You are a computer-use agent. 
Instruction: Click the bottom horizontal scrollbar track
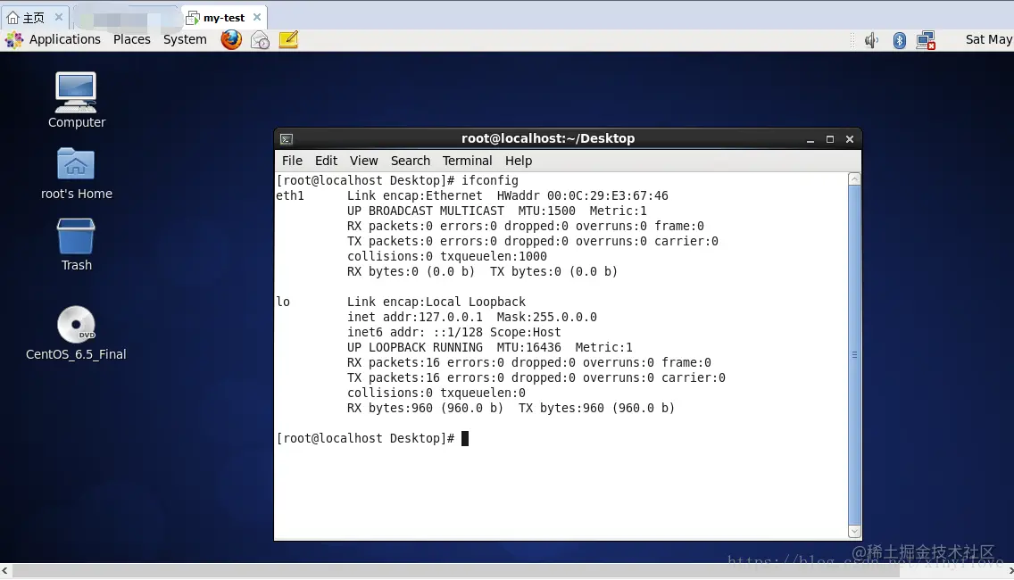pos(508,571)
